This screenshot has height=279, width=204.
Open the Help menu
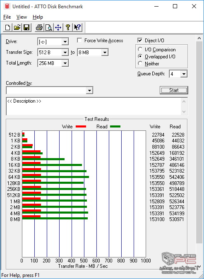38,17
